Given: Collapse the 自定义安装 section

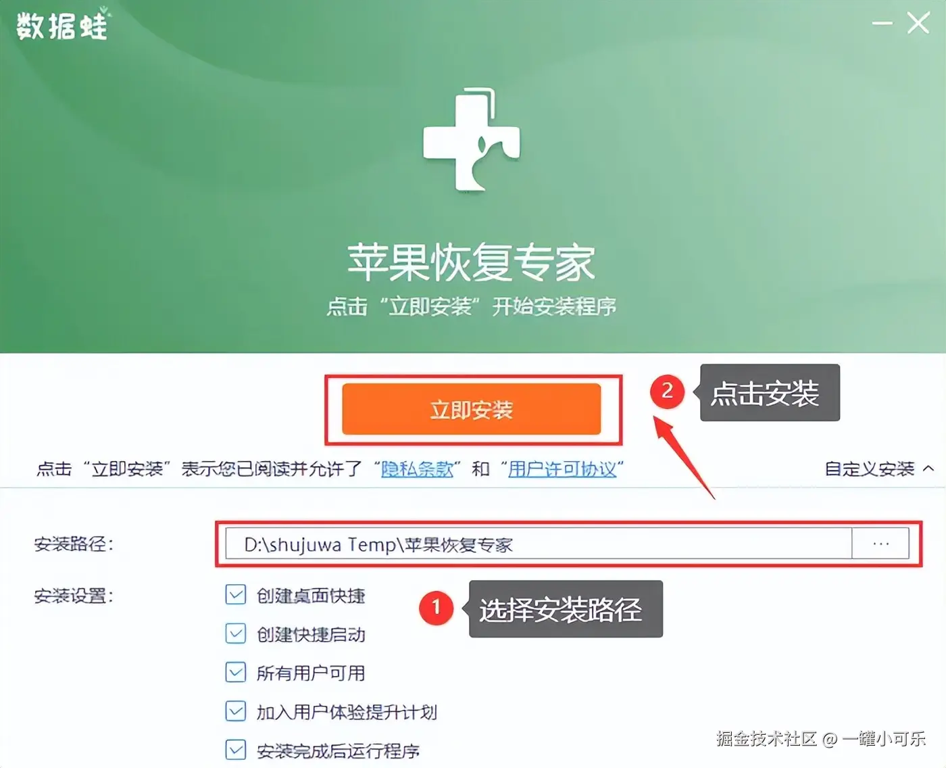Looking at the screenshot, I should (x=879, y=469).
